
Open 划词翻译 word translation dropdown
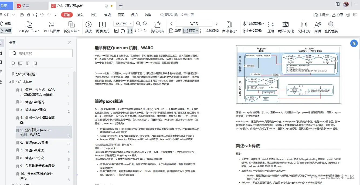click(253, 24)
